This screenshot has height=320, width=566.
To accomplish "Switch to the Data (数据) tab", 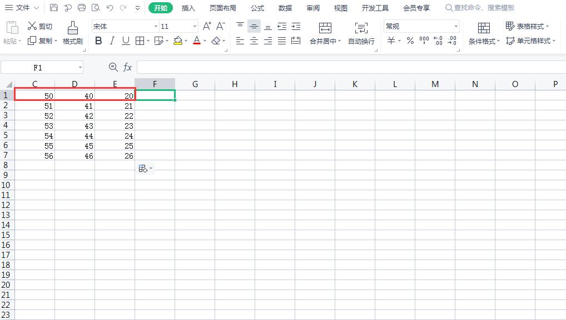I will point(285,8).
